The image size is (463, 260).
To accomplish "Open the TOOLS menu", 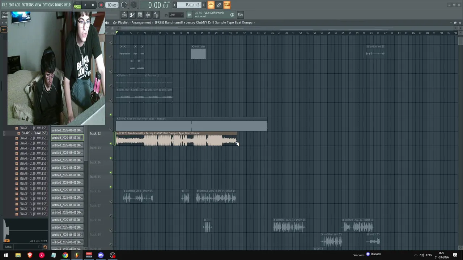I will click(59, 5).
